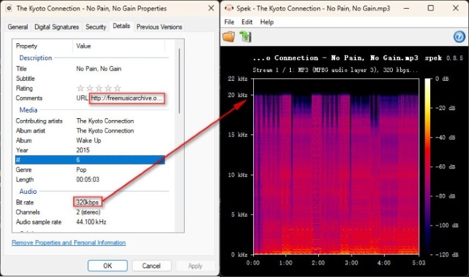
Task: Click the 5:03 time axis label
Action: [418, 263]
